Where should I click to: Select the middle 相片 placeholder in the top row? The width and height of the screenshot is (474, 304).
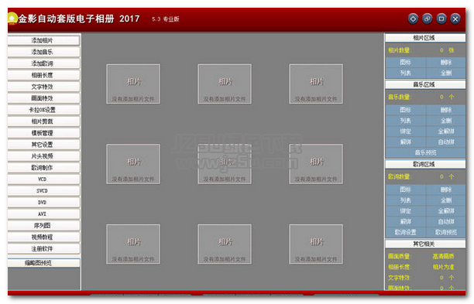(x=225, y=84)
